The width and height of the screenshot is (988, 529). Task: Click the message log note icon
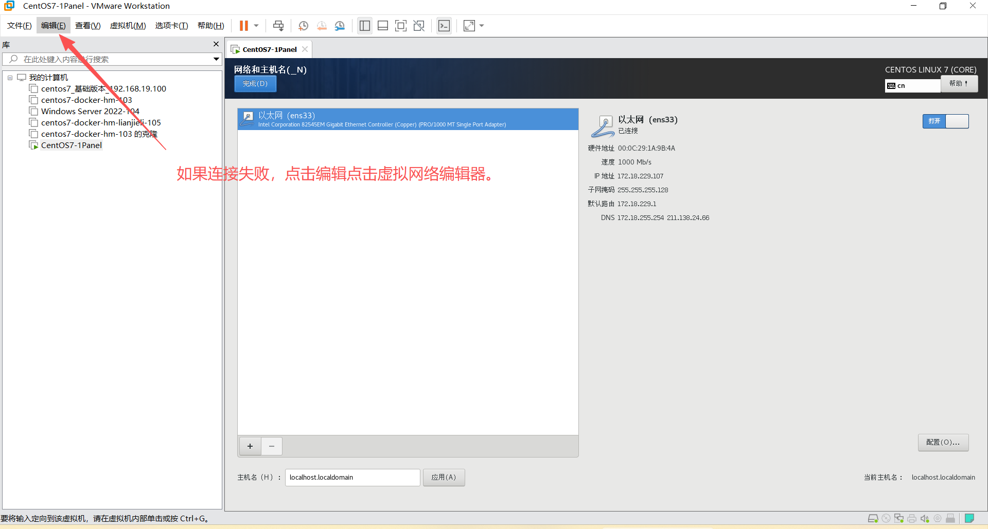point(969,518)
